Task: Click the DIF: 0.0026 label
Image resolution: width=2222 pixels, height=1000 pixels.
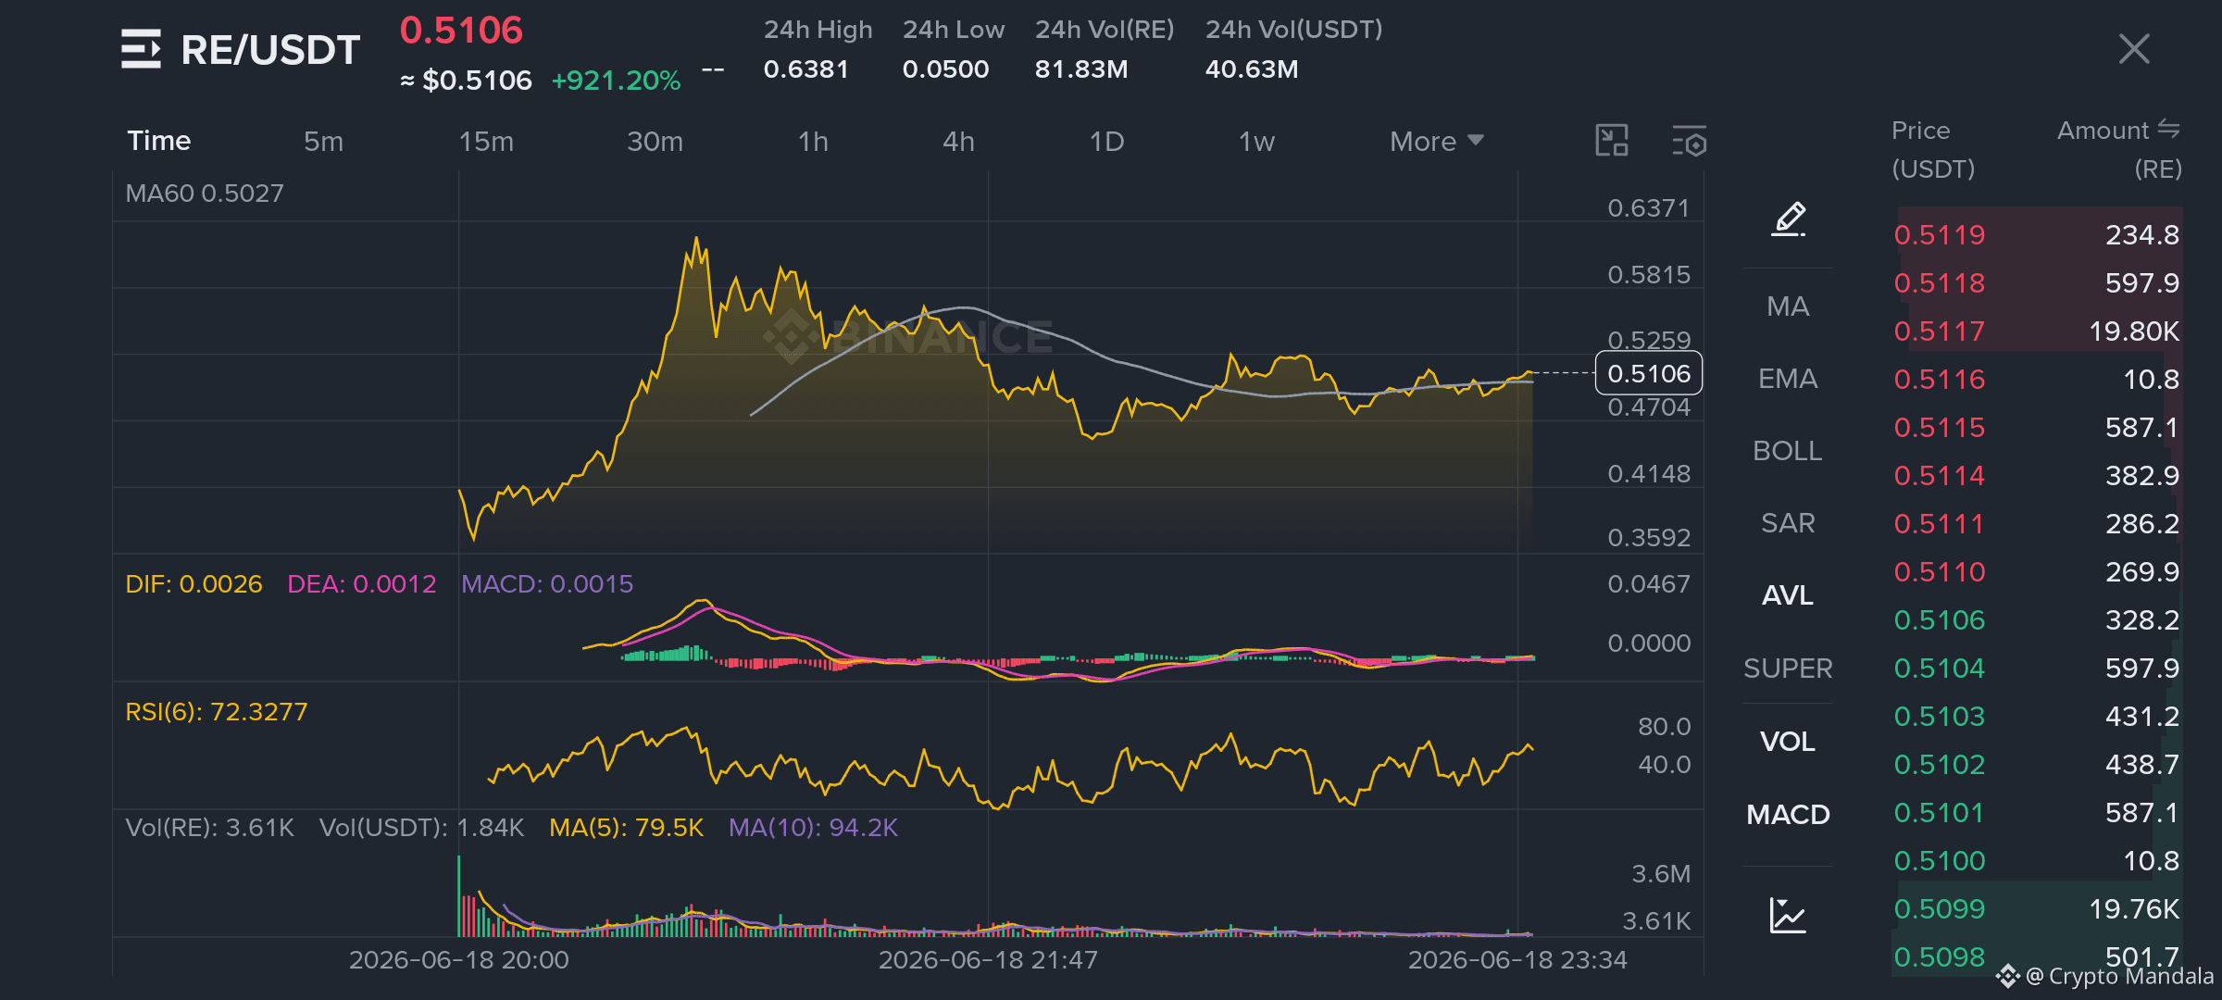Action: [193, 583]
